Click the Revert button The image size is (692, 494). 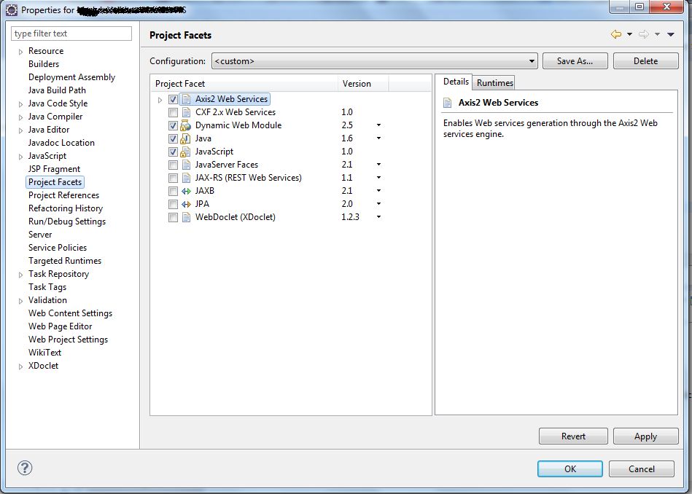(x=573, y=436)
